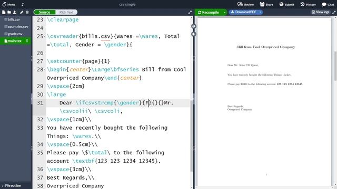Screen dimensions: 337x189
Task: Open the Chat panel
Action: 328,4
